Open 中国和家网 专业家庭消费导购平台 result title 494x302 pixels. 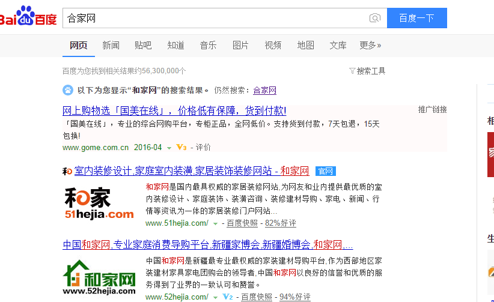tap(207, 245)
